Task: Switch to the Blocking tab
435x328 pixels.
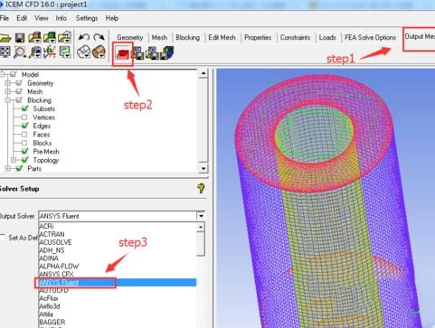Action: 187,38
